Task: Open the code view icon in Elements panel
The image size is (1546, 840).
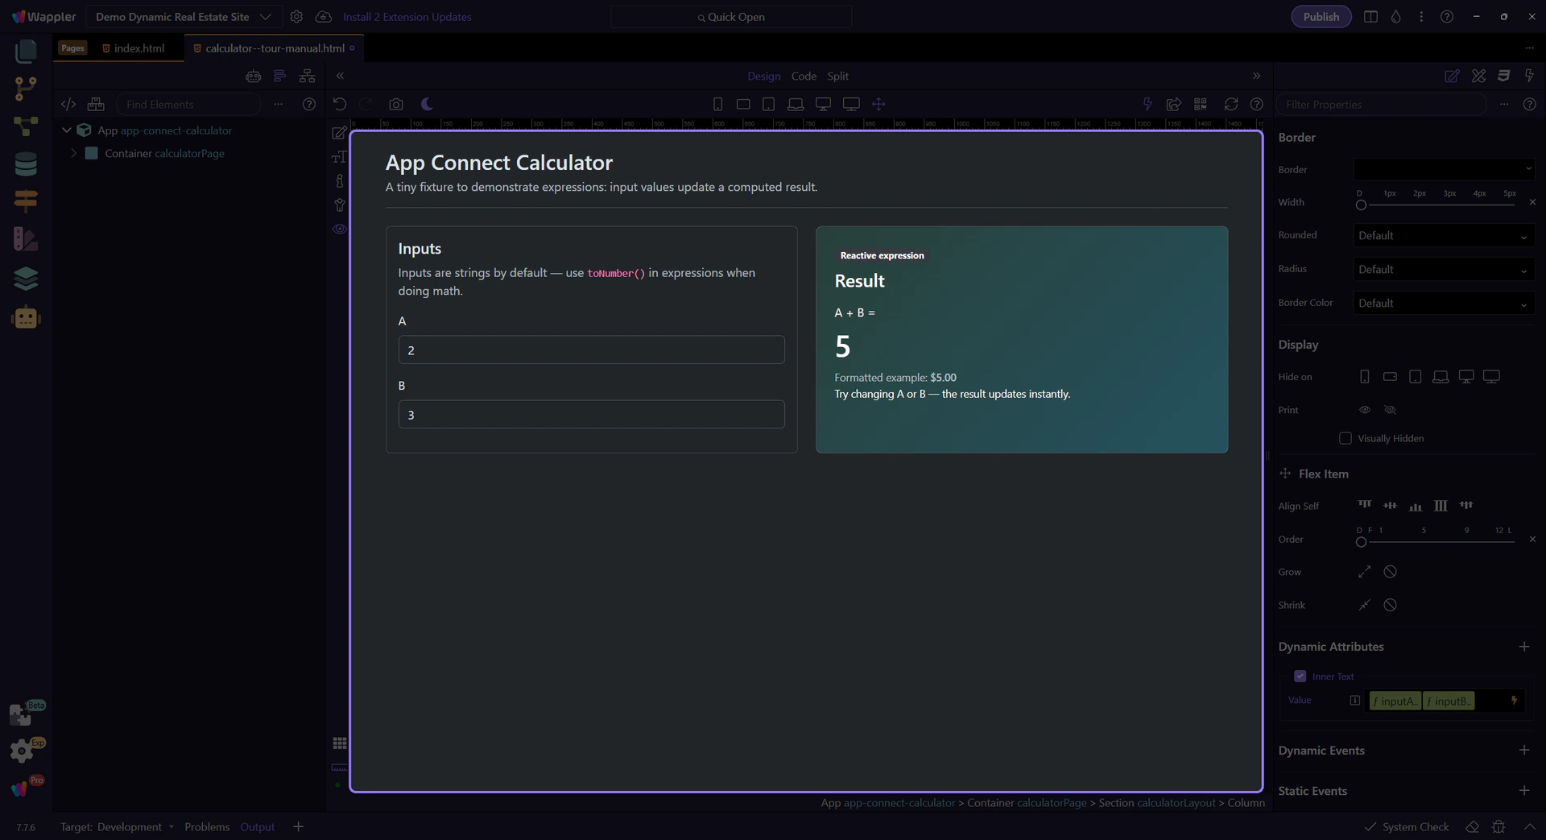Action: 68,104
